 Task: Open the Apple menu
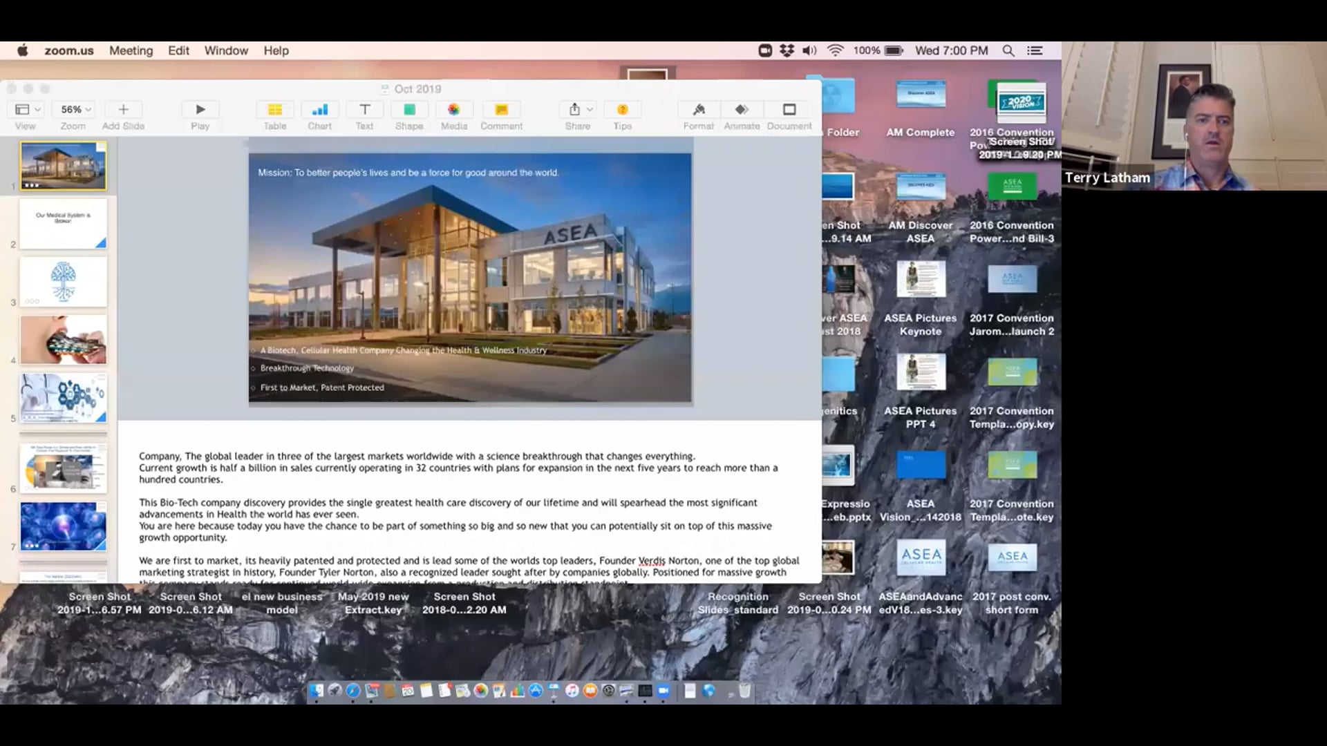[23, 50]
